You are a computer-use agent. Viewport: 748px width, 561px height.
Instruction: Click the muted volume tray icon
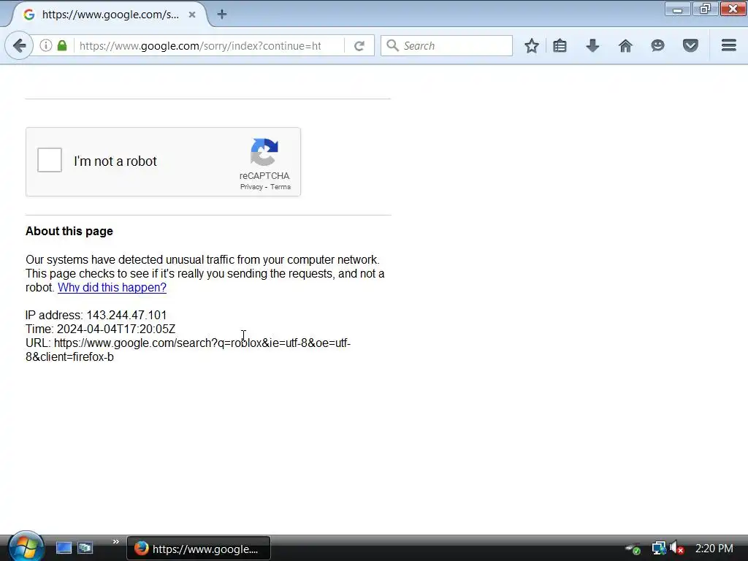click(677, 549)
